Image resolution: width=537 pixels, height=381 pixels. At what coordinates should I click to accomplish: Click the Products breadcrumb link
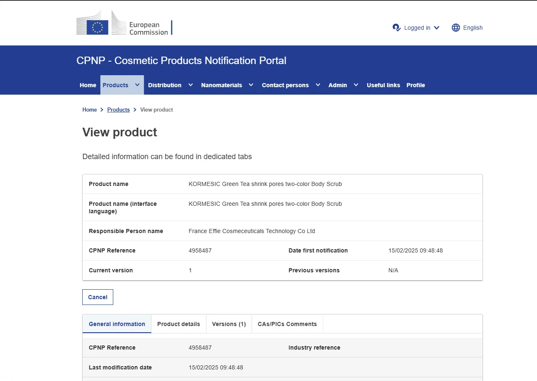[118, 110]
